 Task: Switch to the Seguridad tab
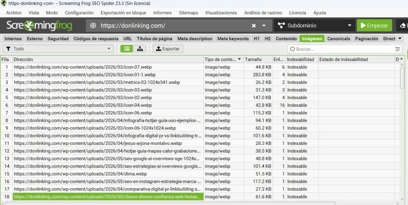[x=58, y=39]
